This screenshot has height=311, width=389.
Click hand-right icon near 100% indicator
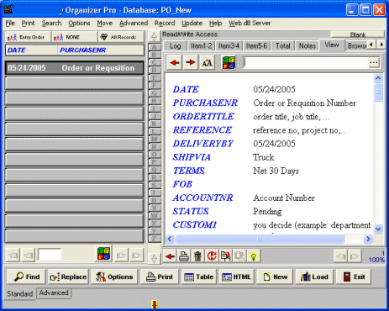click(x=355, y=256)
